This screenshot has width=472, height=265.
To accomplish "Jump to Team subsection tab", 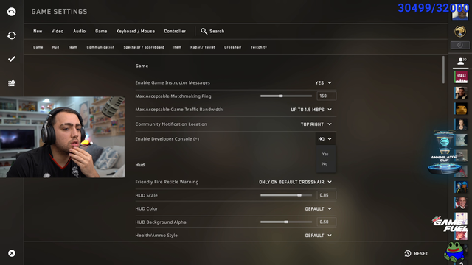I will point(72,47).
